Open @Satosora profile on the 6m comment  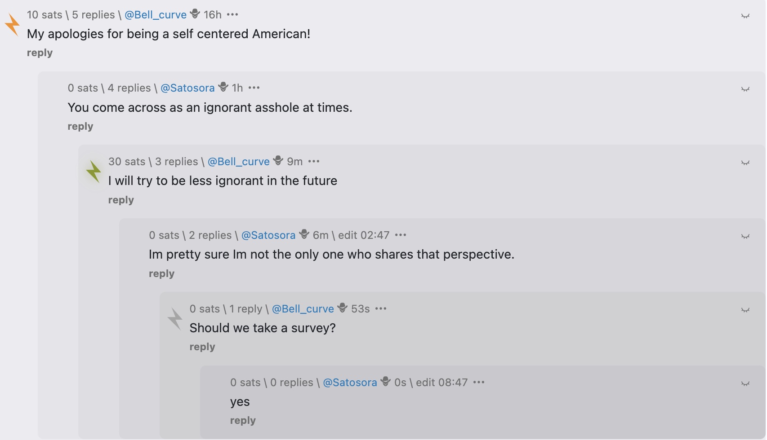(x=268, y=235)
